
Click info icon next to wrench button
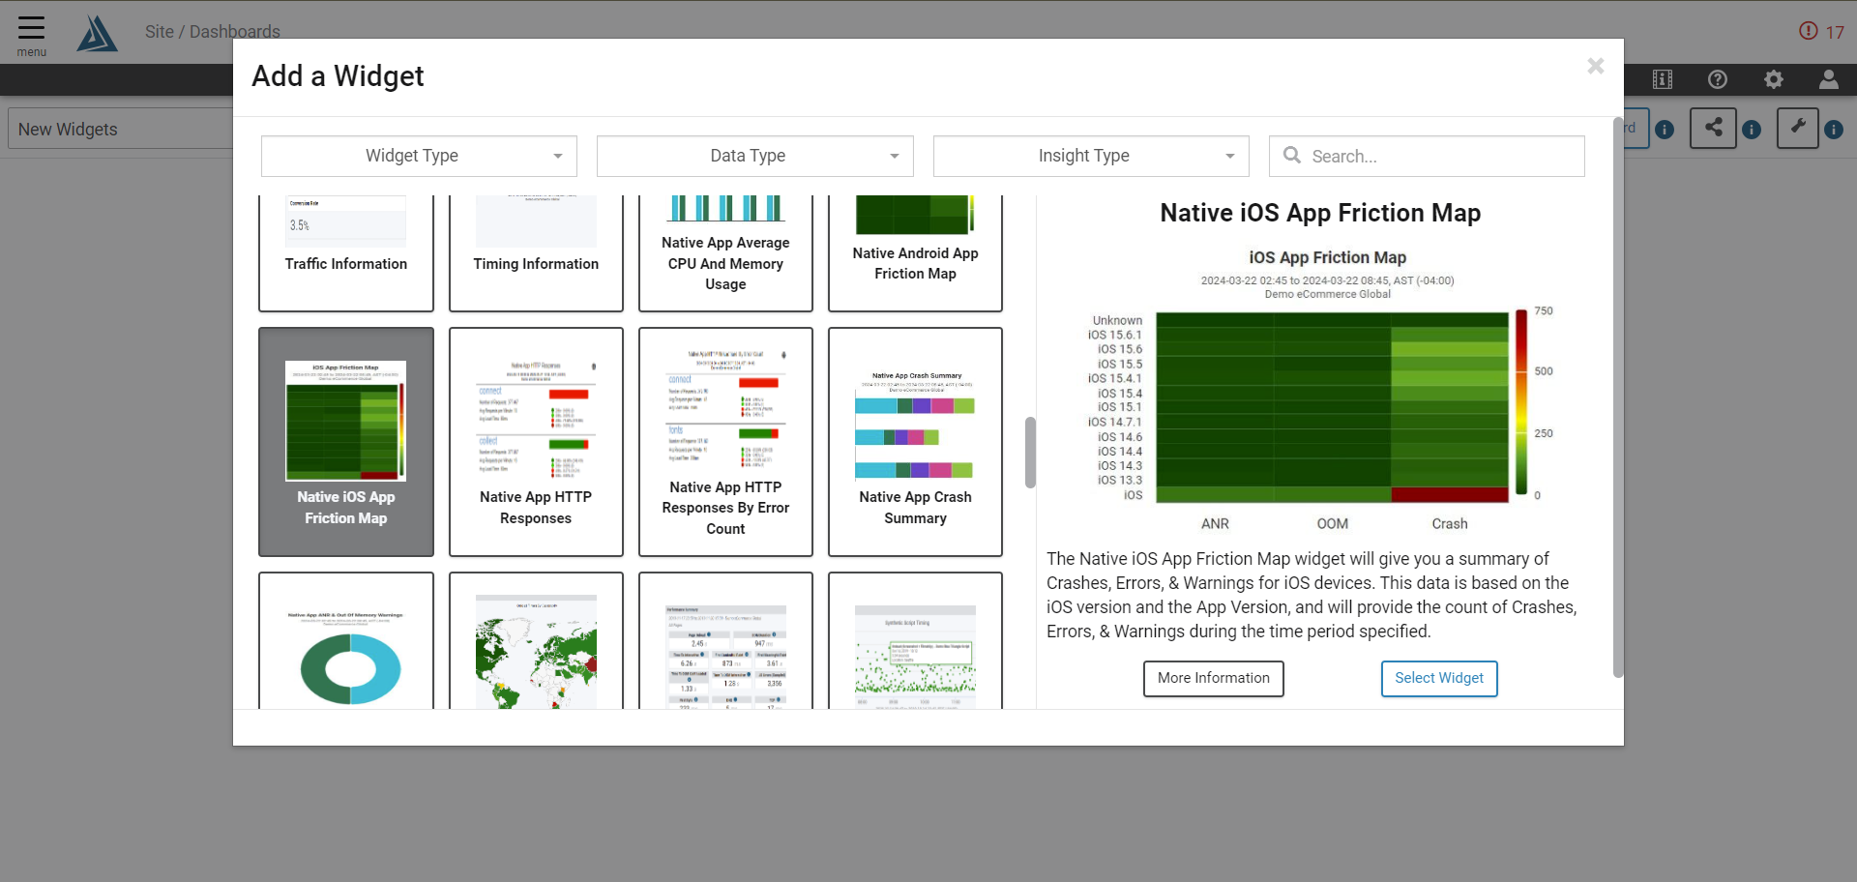click(x=1834, y=130)
